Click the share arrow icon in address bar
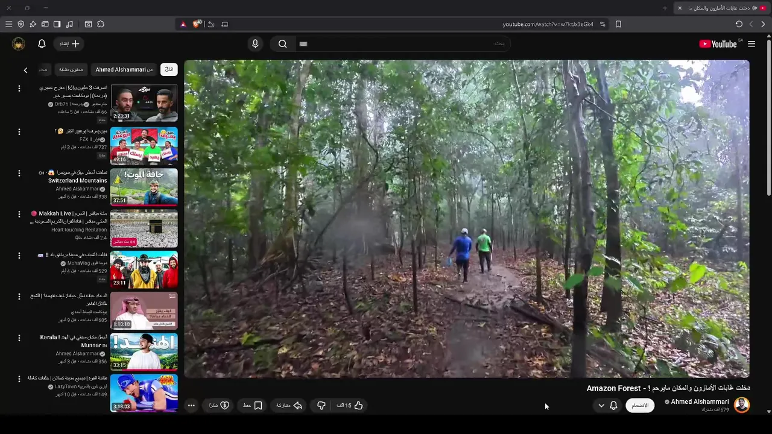 [x=211, y=24]
